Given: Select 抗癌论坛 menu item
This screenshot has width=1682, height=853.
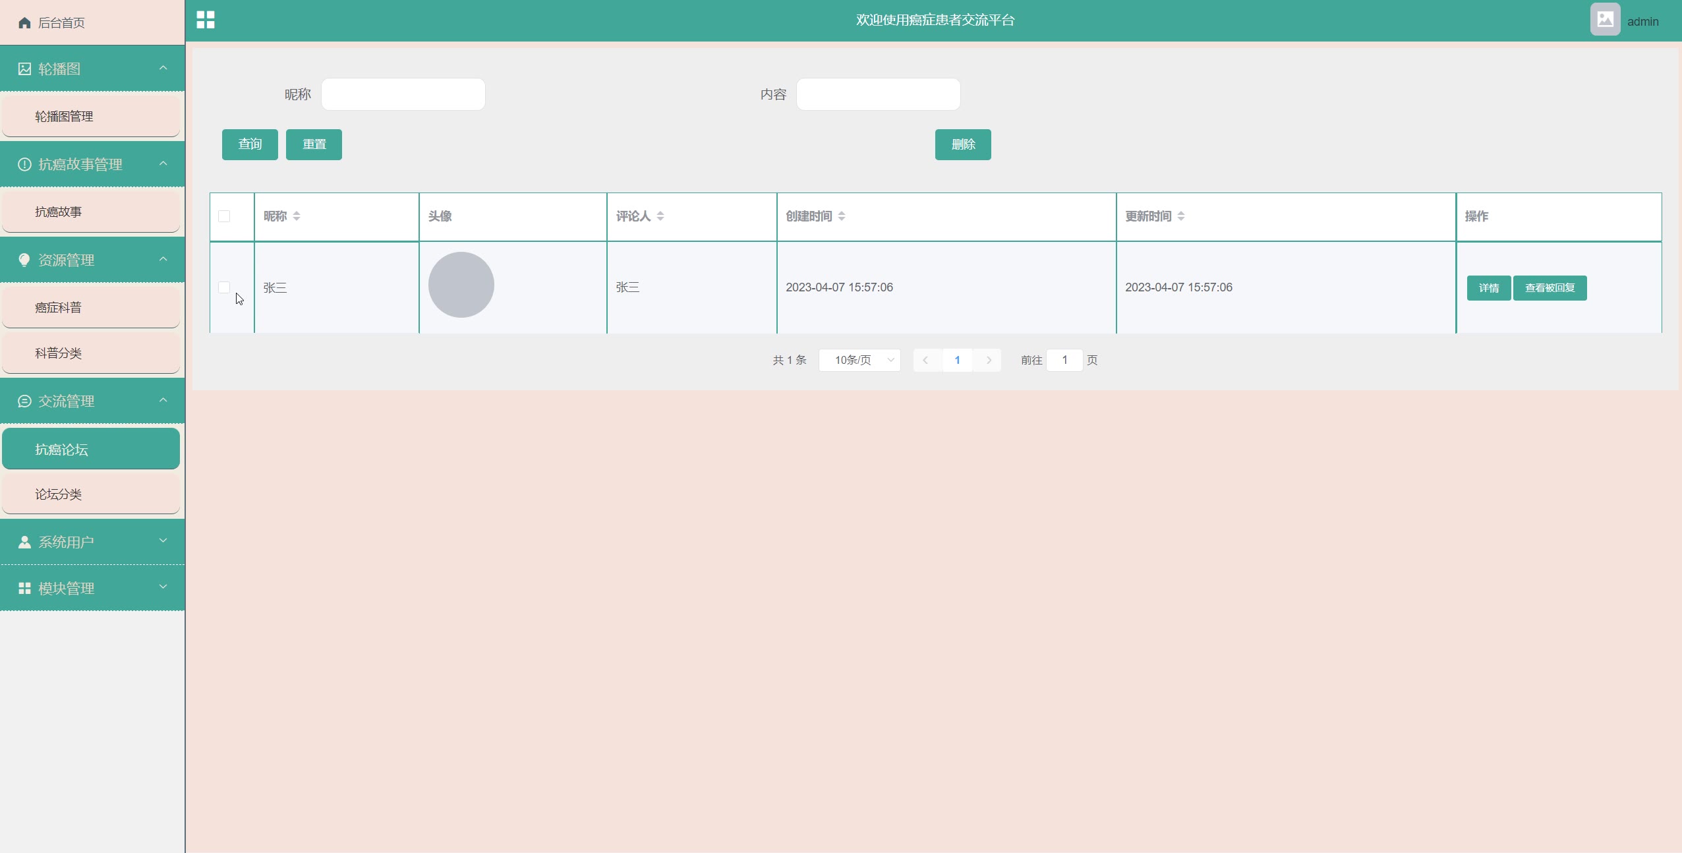Looking at the screenshot, I should coord(91,449).
